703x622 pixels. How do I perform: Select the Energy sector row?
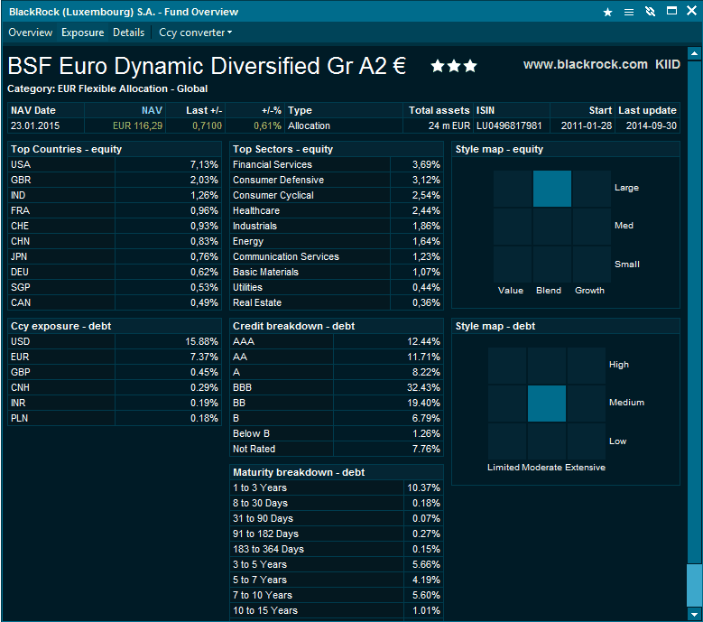pos(337,241)
